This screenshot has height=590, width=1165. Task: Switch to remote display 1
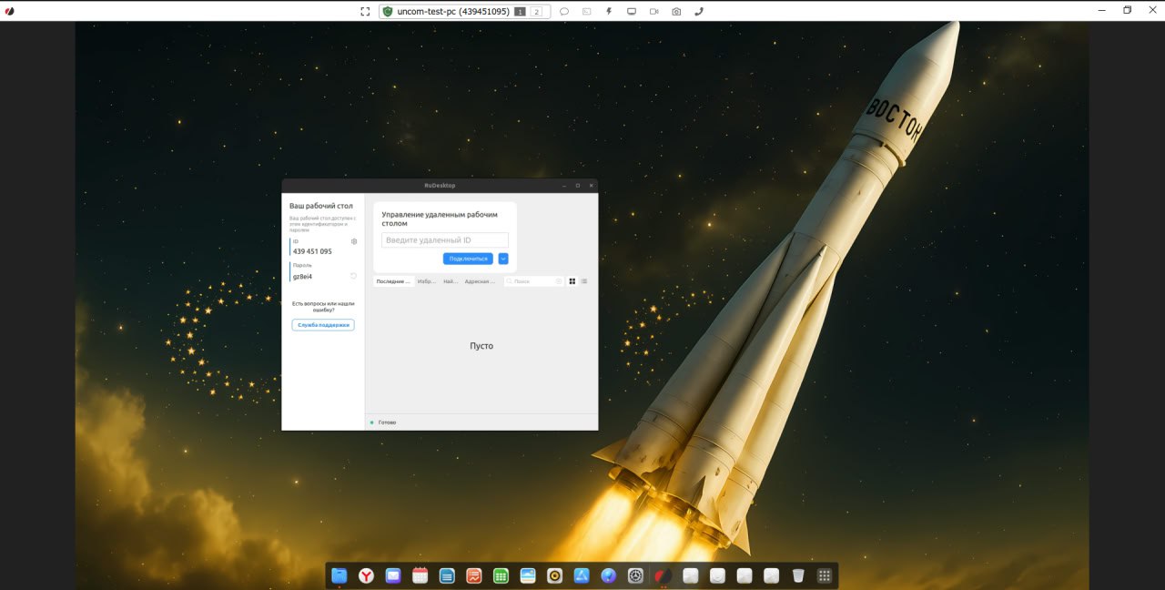(520, 12)
